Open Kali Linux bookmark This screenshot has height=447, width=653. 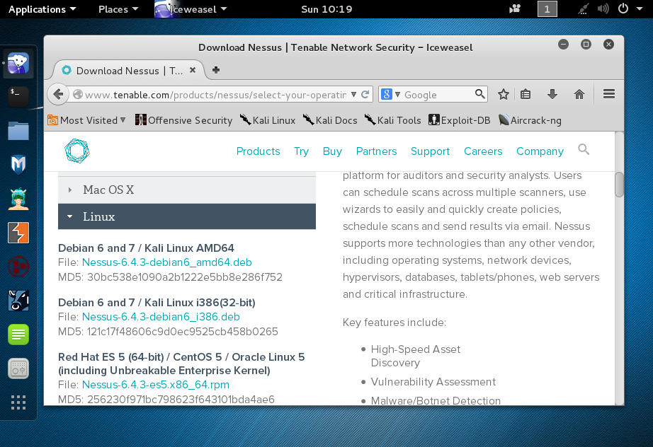pyautogui.click(x=268, y=120)
